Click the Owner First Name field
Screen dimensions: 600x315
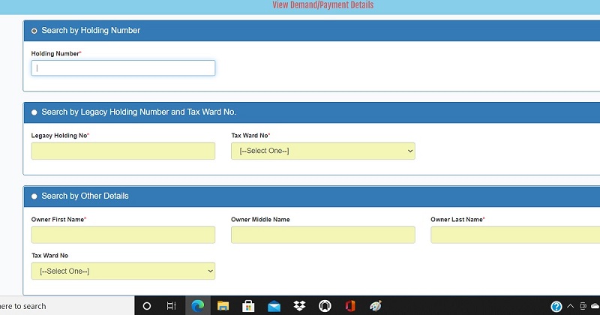pyautogui.click(x=123, y=235)
